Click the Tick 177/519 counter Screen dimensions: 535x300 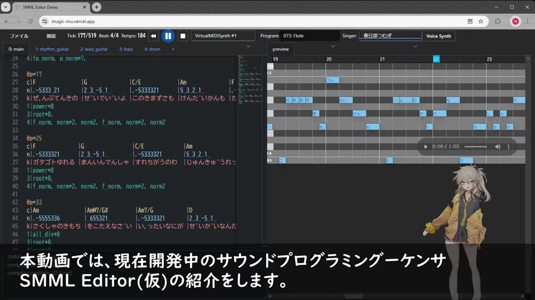click(x=87, y=36)
